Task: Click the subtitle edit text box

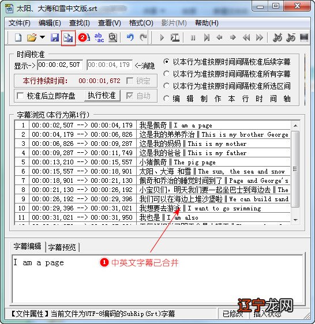Action: click(158, 280)
